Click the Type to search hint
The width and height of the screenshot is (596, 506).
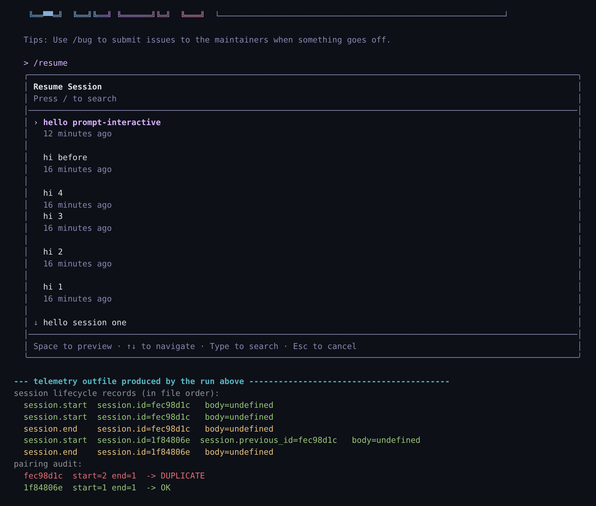click(x=244, y=347)
